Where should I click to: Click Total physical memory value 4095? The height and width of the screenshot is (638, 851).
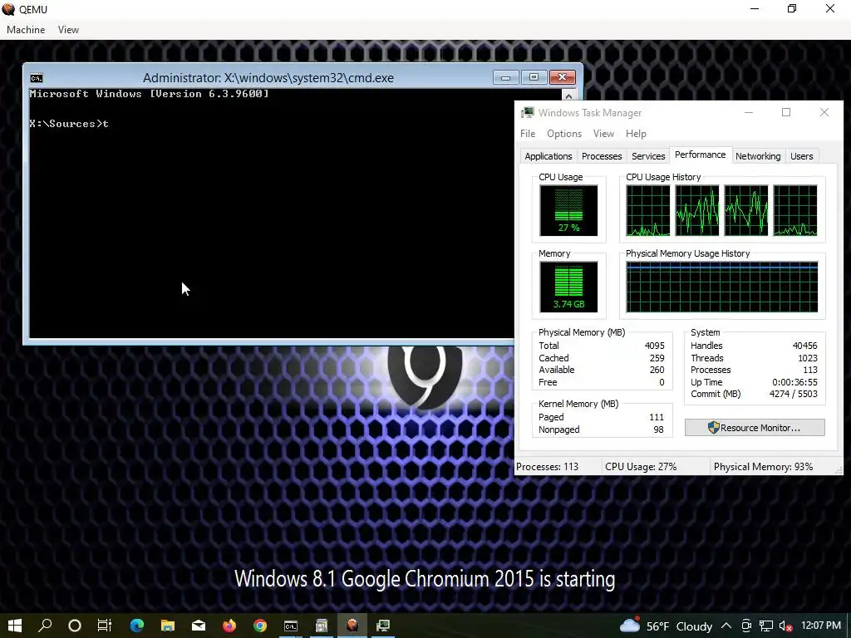[x=654, y=346]
